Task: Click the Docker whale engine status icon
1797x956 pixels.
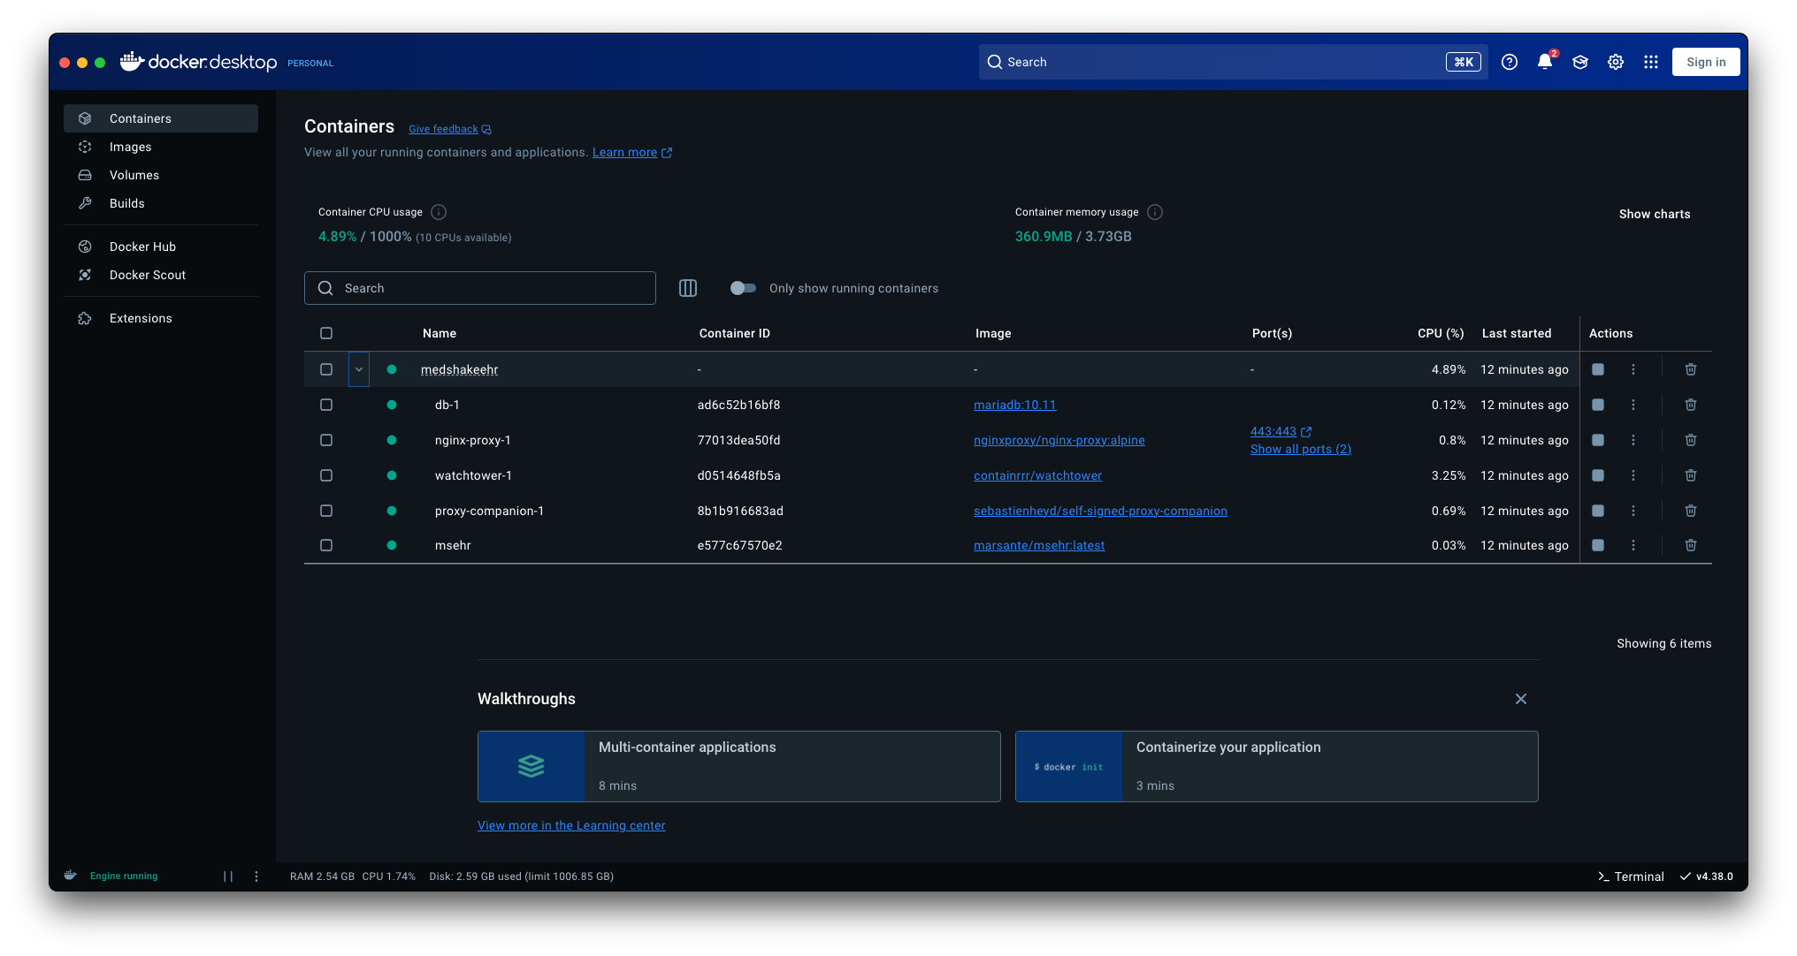Action: coord(71,876)
